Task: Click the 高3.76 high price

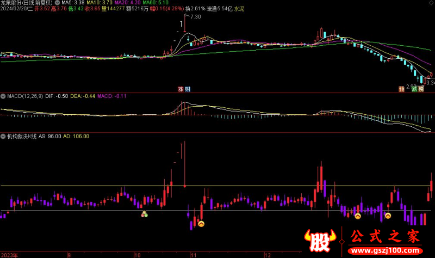Action: tap(59, 9)
